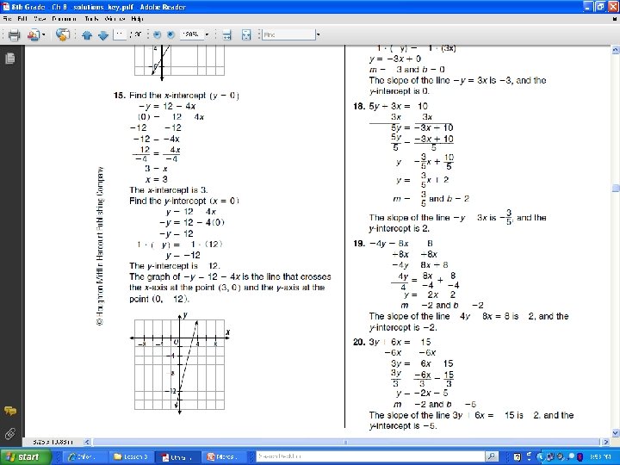Switch to Microsoft PowerPoint taskbar button
Viewport: 620px width, 465px height.
(x=224, y=456)
